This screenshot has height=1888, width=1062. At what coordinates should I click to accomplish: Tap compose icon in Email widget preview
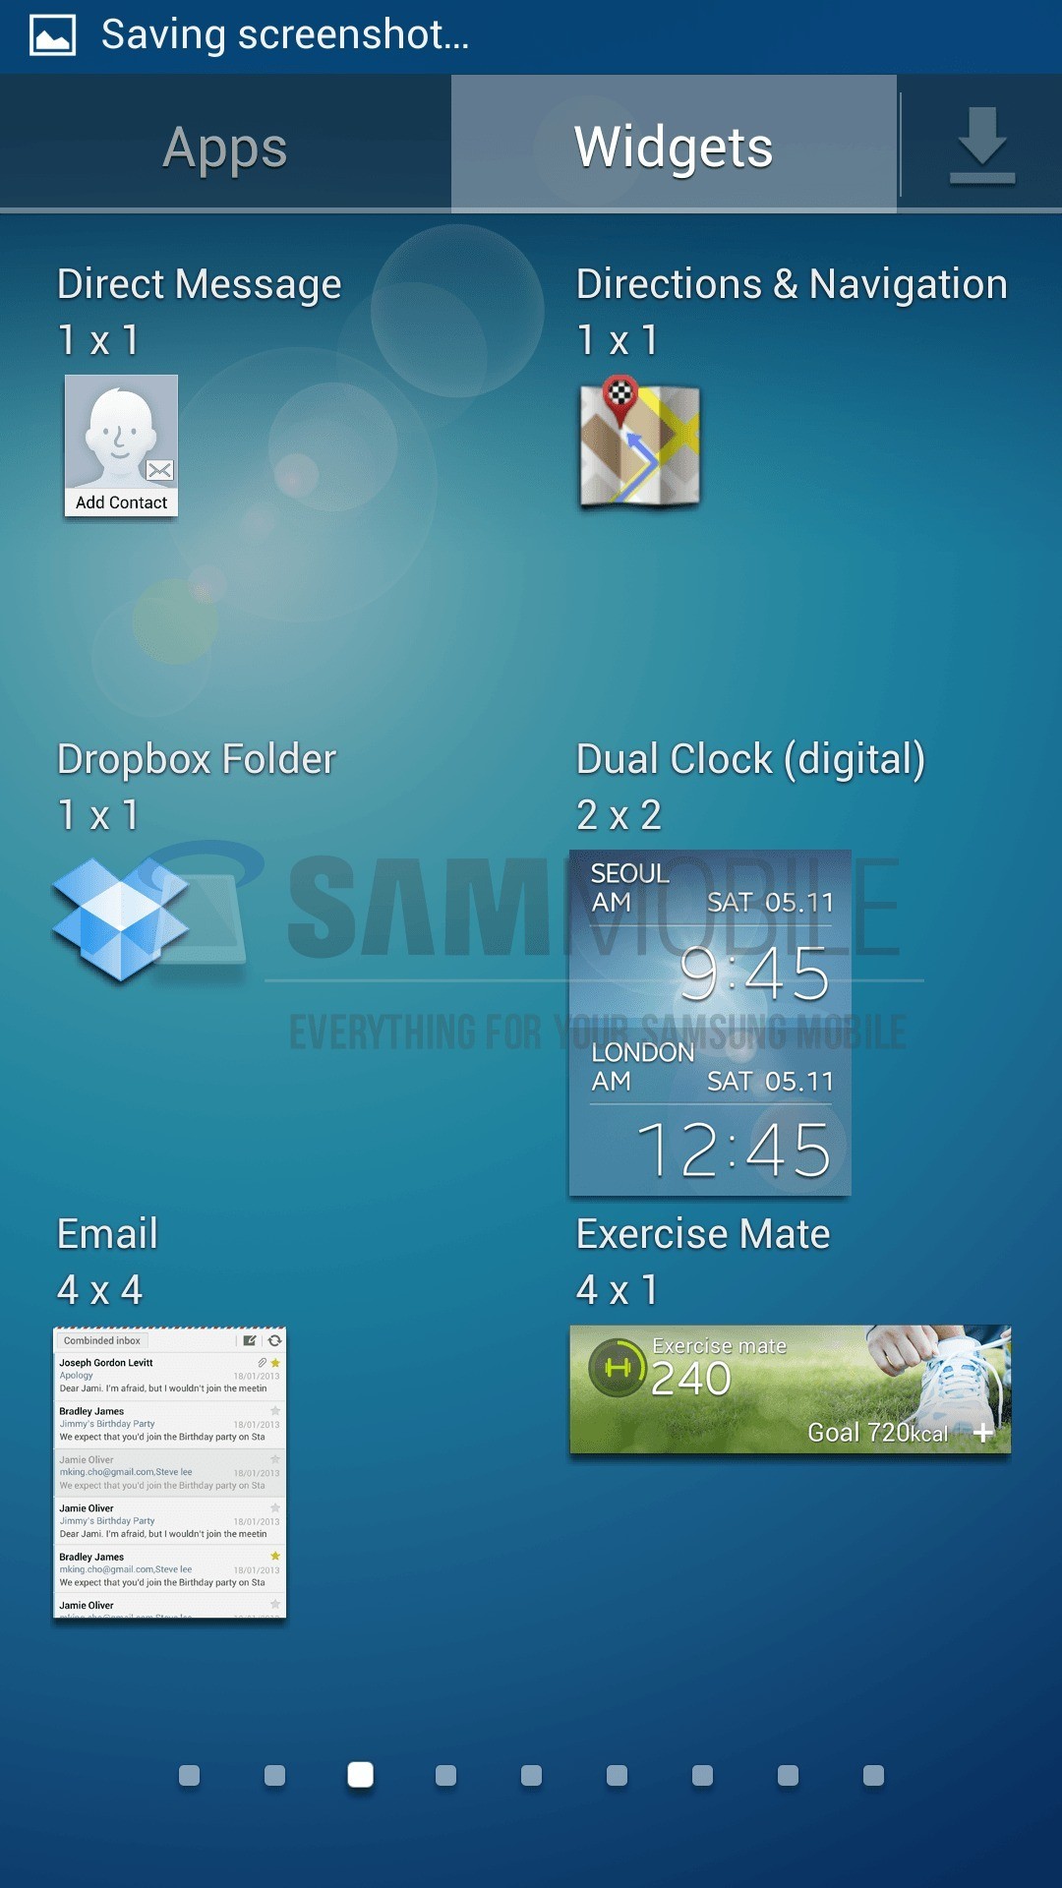click(250, 1340)
